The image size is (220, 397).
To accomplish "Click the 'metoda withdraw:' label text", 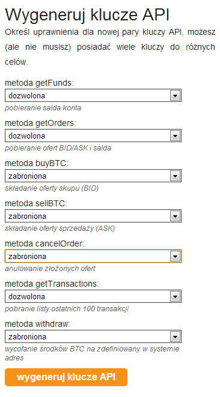I will [37, 324].
